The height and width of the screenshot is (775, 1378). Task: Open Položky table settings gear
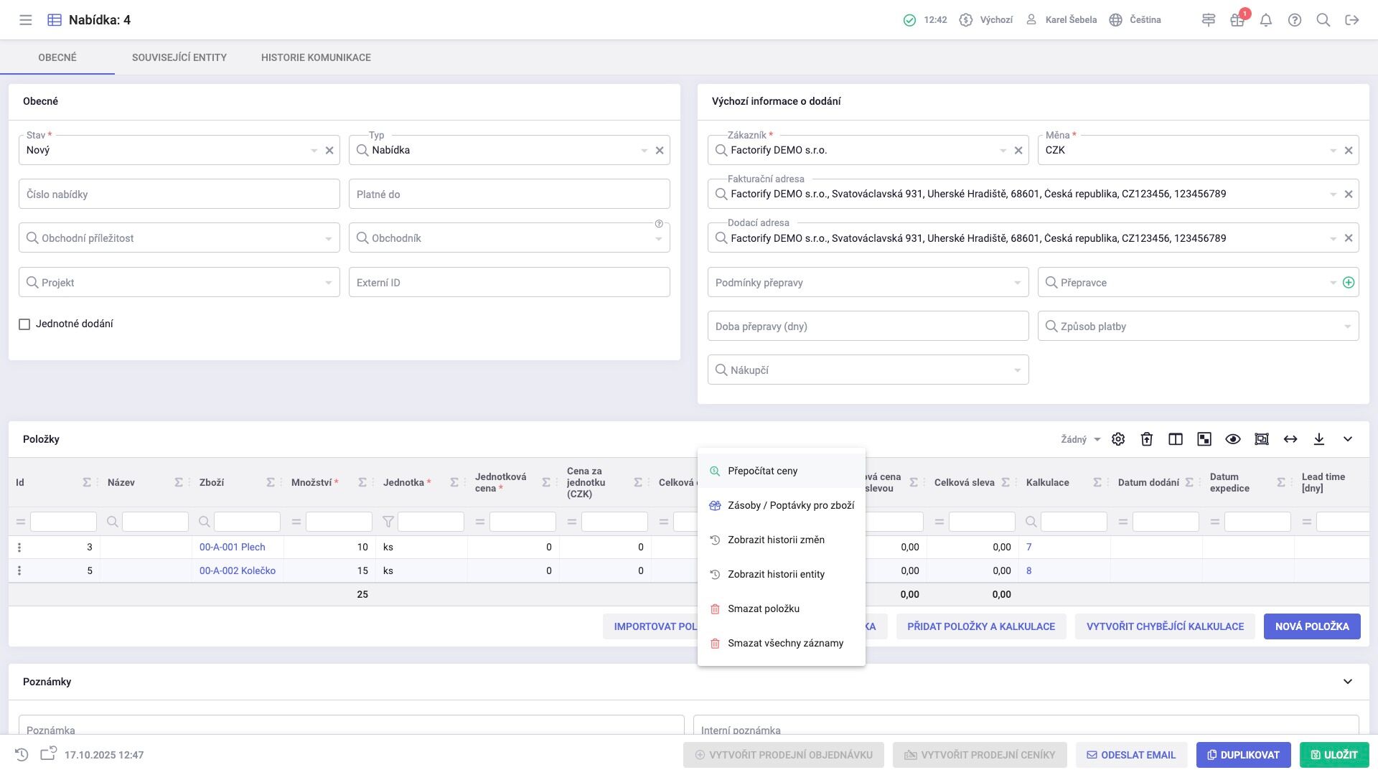(1118, 439)
